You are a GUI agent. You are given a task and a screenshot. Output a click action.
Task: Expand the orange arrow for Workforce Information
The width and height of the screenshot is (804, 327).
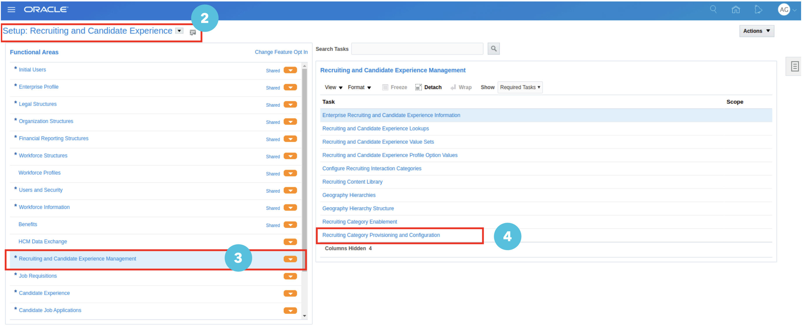click(290, 208)
